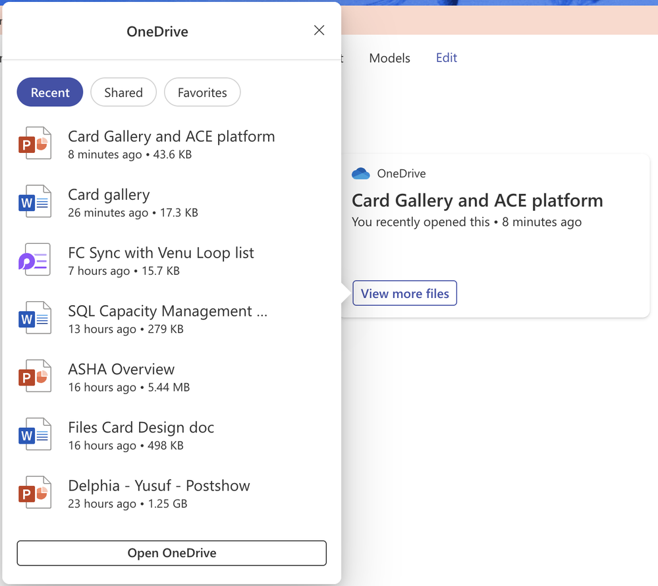
Task: Click the OneDrive label on the card
Action: (401, 173)
